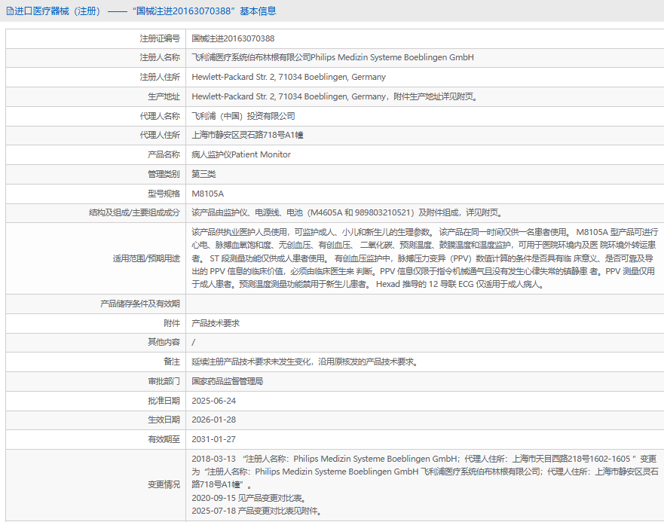Screen dimensions: 664x522
Task: Click the 有效期至 label
Action: tap(164, 439)
